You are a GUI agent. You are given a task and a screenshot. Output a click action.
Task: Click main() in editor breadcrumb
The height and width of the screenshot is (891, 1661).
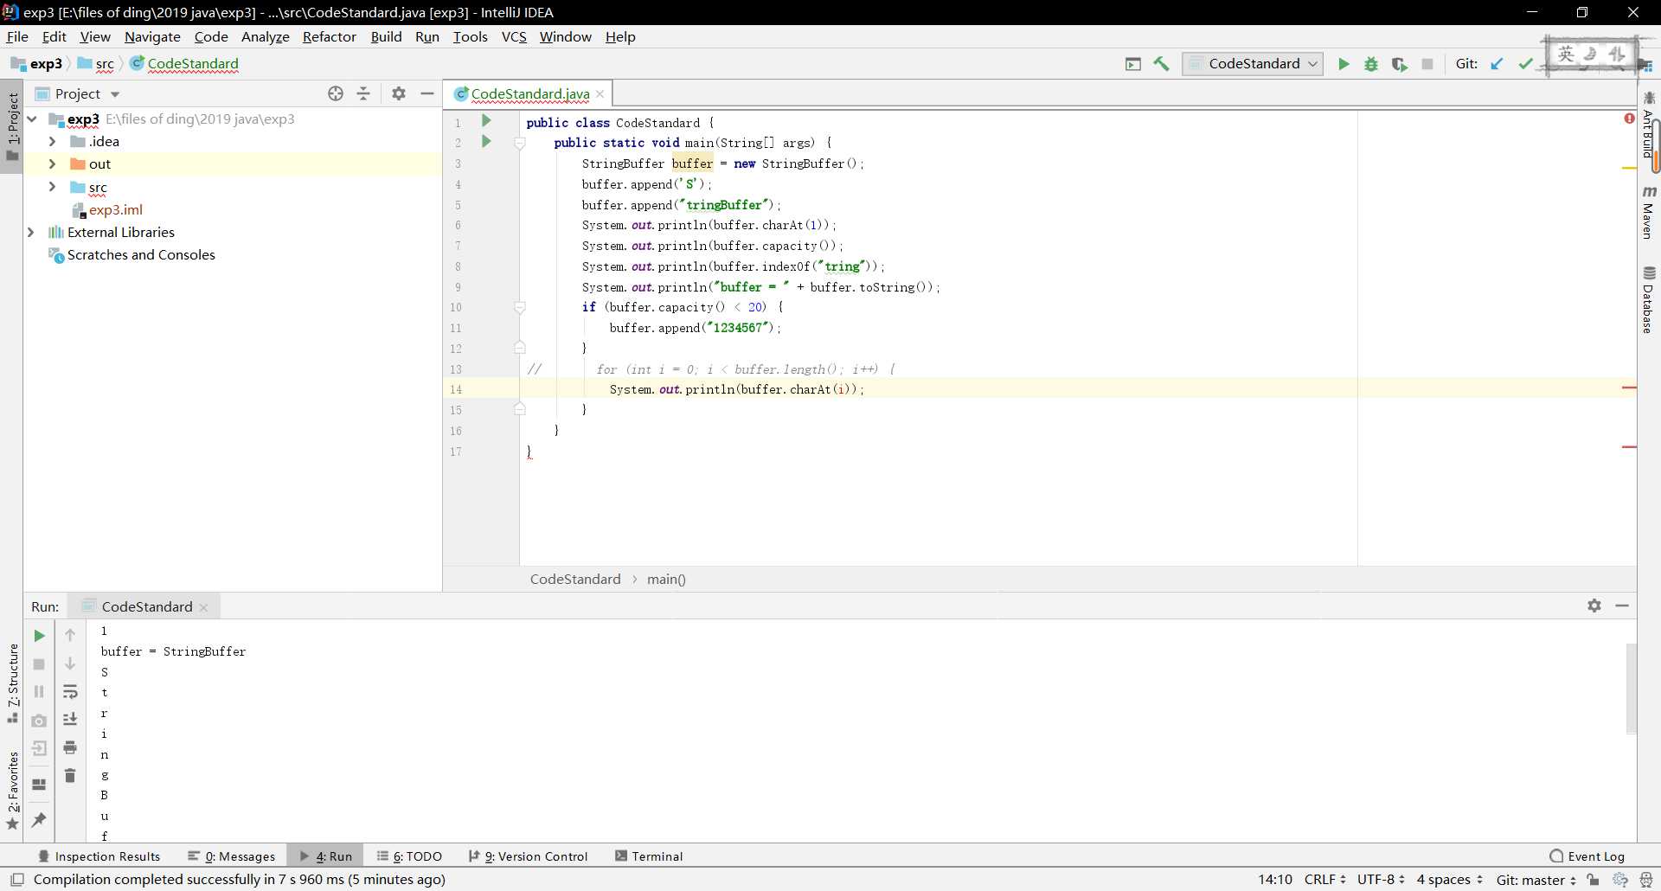pos(666,580)
